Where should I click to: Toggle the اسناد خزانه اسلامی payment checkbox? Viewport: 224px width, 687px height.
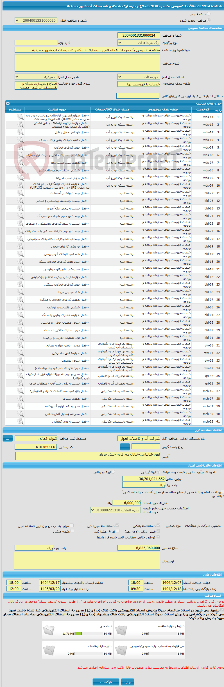[x=222, y=492]
